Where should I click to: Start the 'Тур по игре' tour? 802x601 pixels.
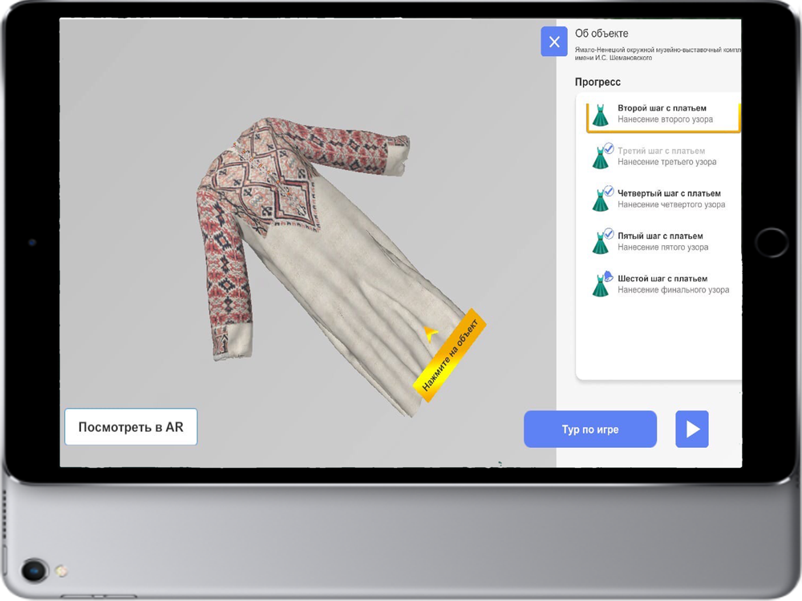coord(590,430)
